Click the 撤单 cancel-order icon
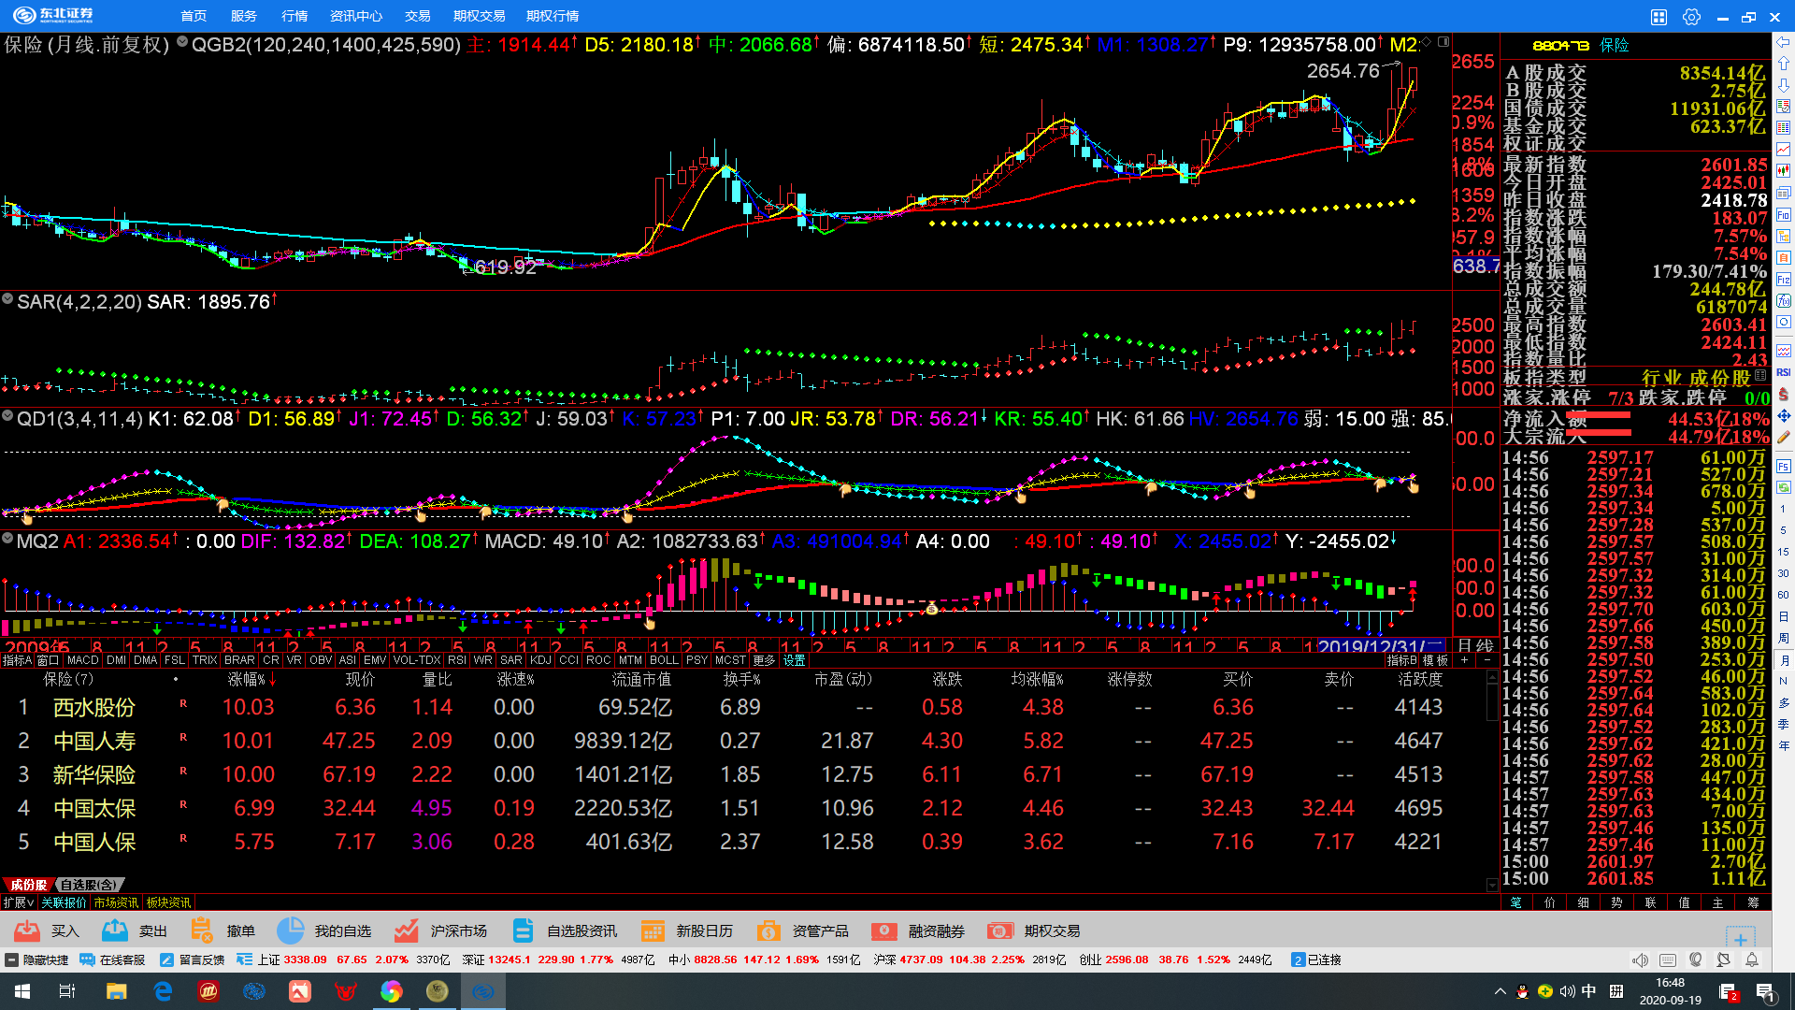 (201, 931)
